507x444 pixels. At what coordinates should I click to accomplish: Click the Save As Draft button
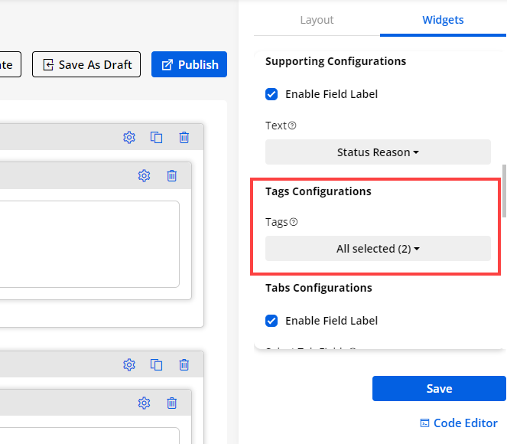point(87,65)
